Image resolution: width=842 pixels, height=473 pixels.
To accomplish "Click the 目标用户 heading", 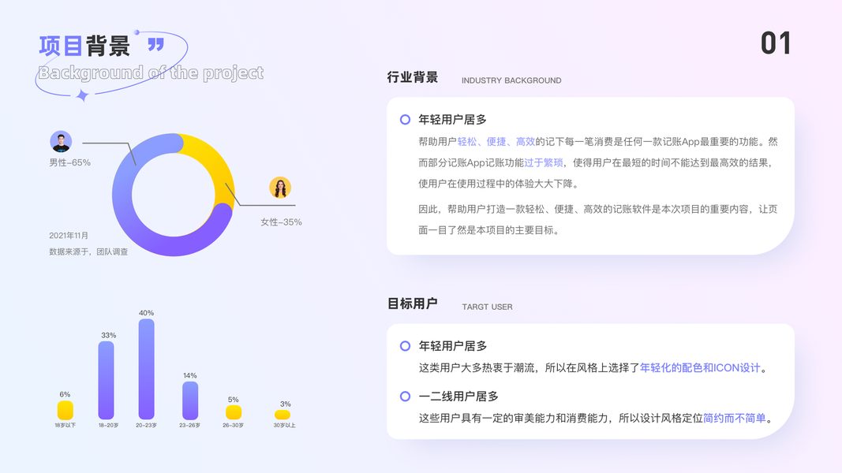I will click(413, 304).
